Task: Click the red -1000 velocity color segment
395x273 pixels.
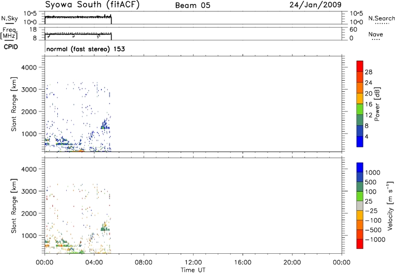Action: [360, 244]
